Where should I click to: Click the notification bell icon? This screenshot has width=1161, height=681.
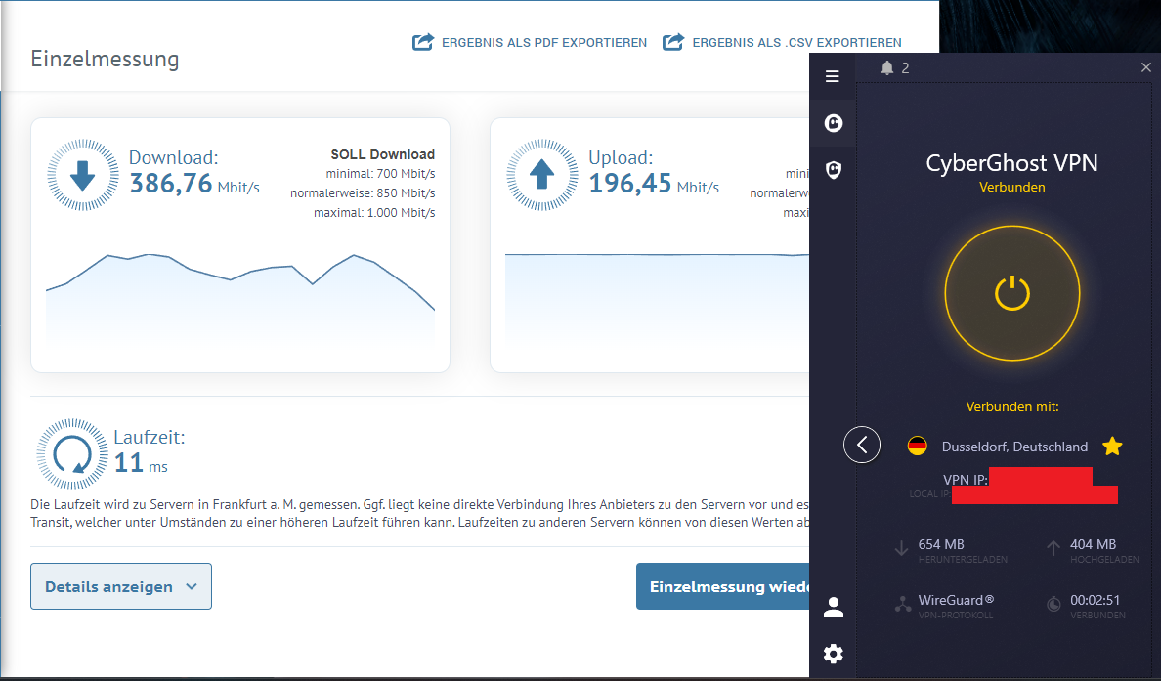click(x=887, y=68)
